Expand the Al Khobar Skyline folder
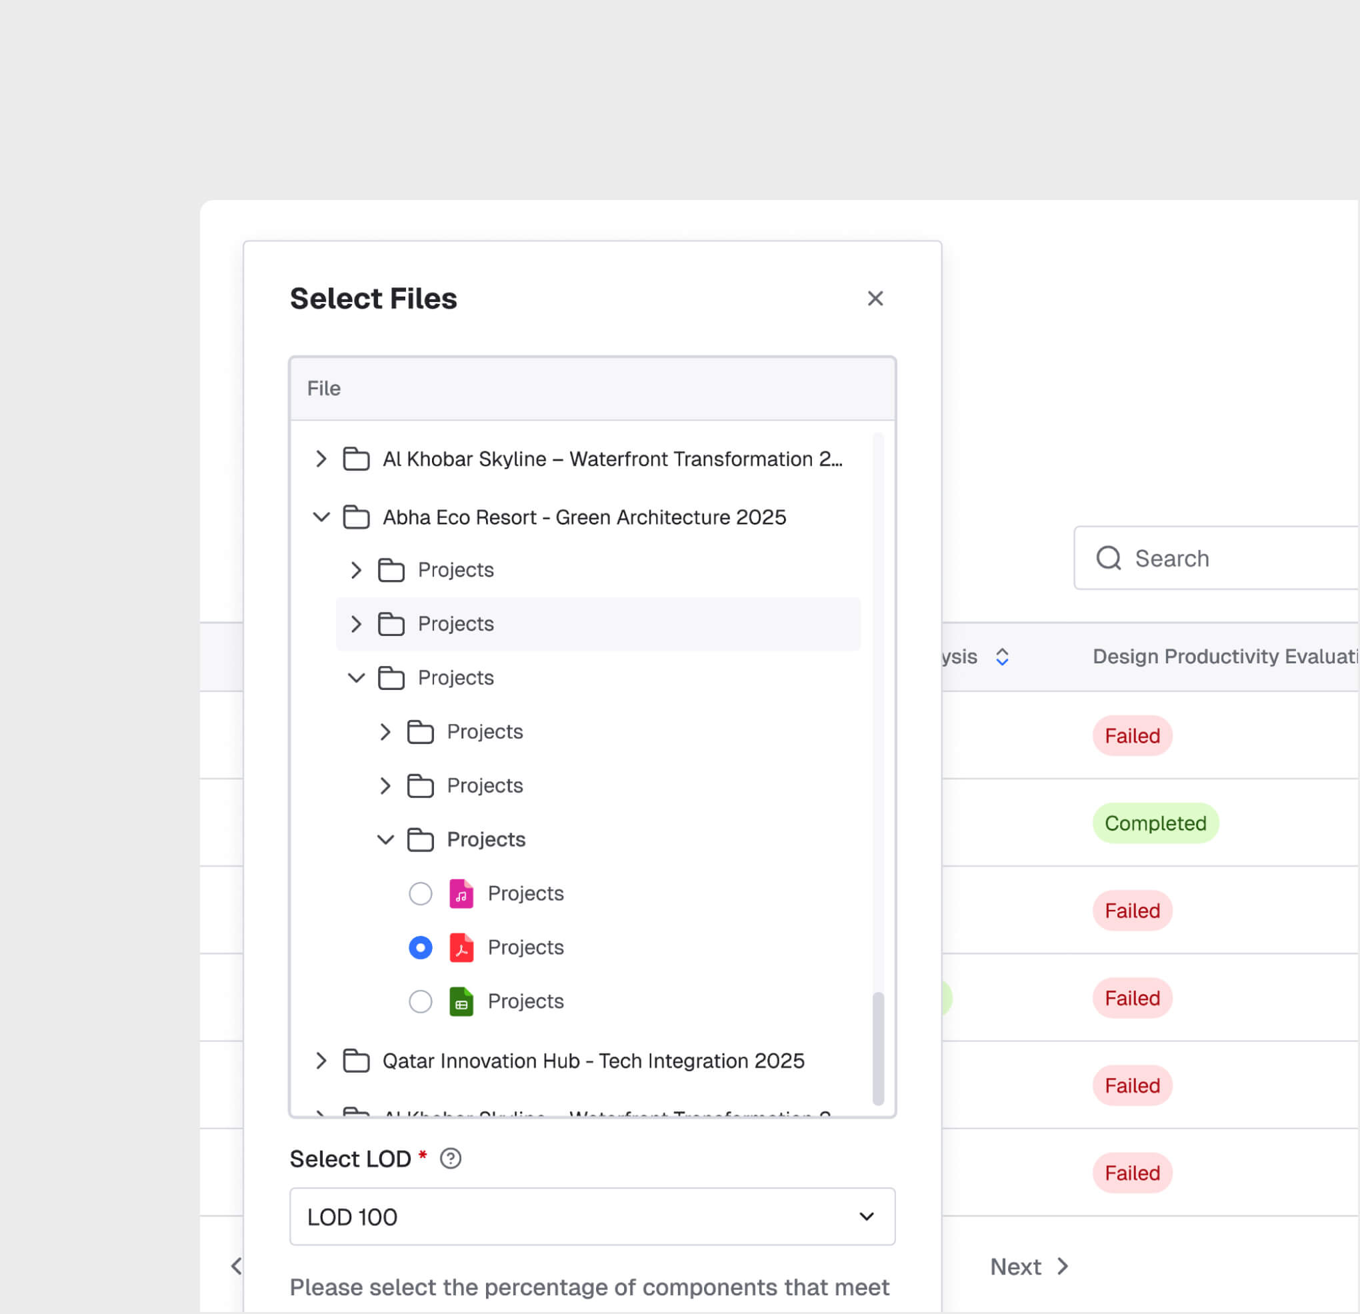The width and height of the screenshot is (1360, 1314). point(321,459)
